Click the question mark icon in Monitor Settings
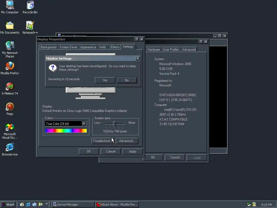277x208 pixels. point(53,68)
